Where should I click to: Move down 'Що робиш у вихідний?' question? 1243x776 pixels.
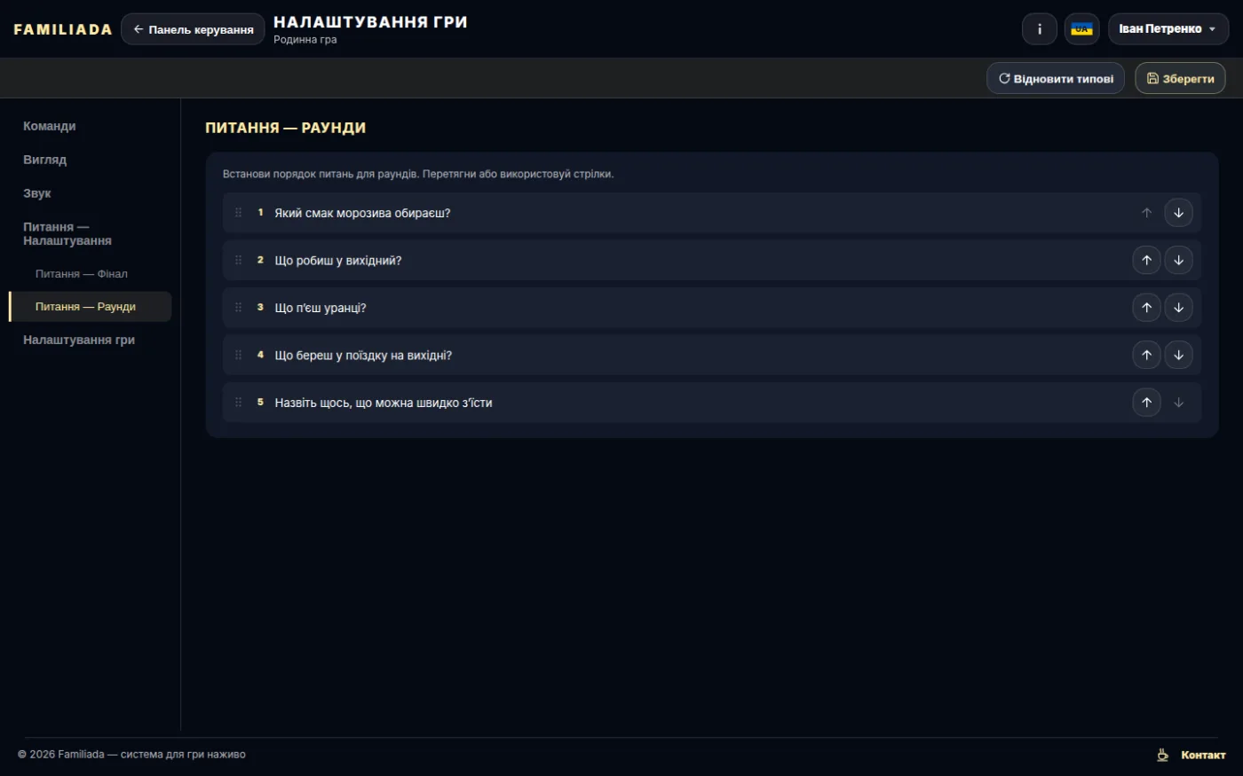coord(1178,260)
